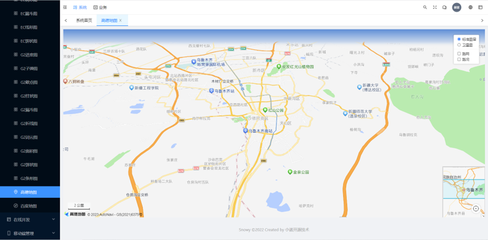Viewport: 488px width, 240px height.
Task: Click the 新疆大学 (博达校区) marker
Action: (x=359, y=86)
